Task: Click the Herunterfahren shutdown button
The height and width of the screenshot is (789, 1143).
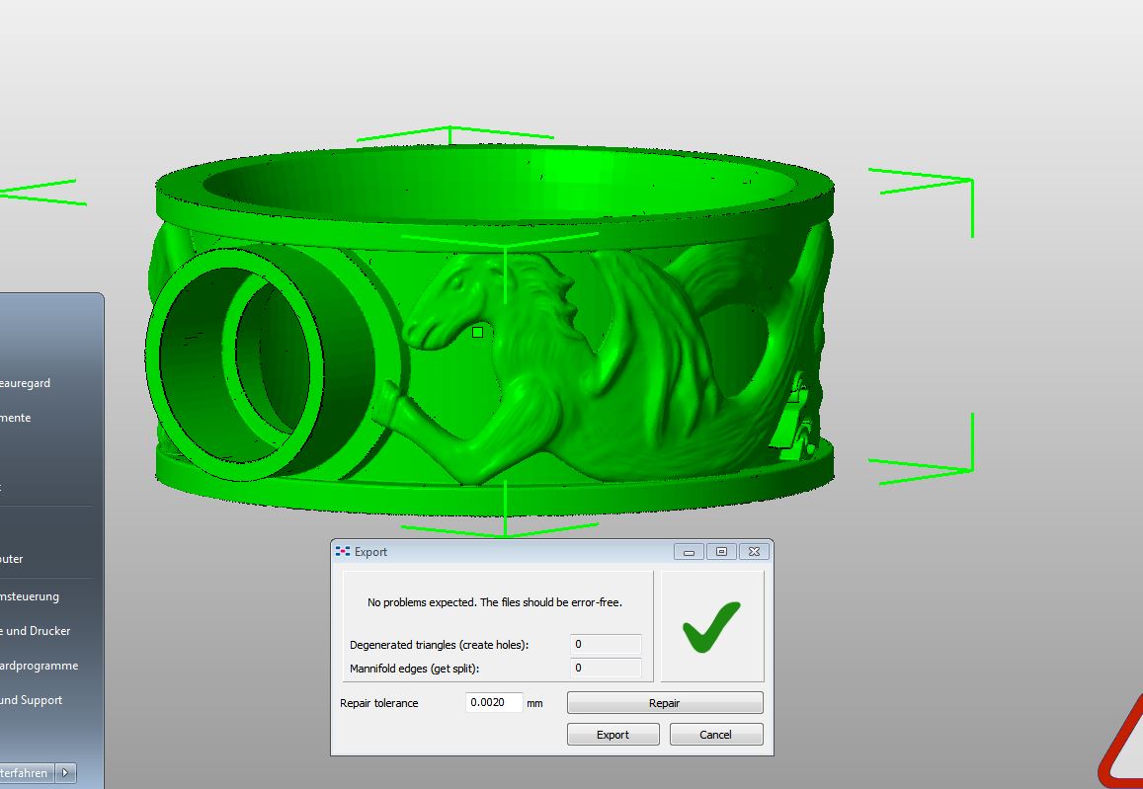Action: click(24, 773)
